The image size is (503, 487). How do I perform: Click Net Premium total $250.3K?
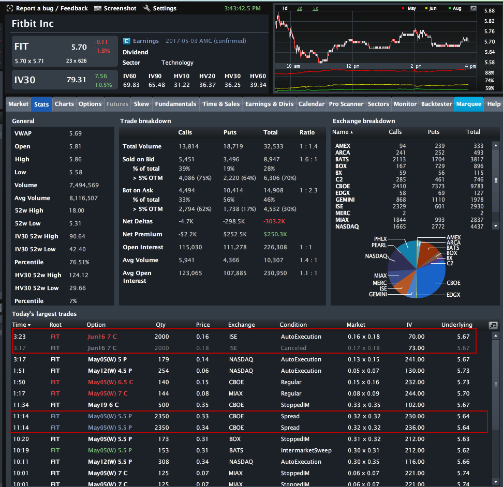tap(275, 234)
